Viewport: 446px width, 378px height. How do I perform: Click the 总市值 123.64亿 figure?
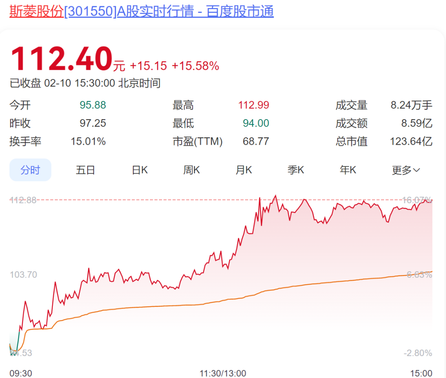pos(411,141)
